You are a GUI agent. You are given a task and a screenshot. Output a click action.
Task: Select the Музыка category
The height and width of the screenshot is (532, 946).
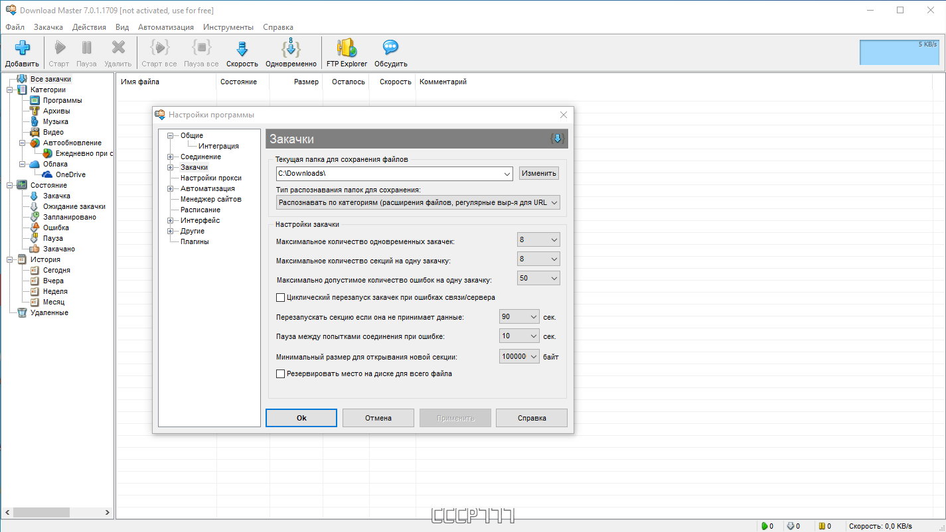(x=56, y=121)
